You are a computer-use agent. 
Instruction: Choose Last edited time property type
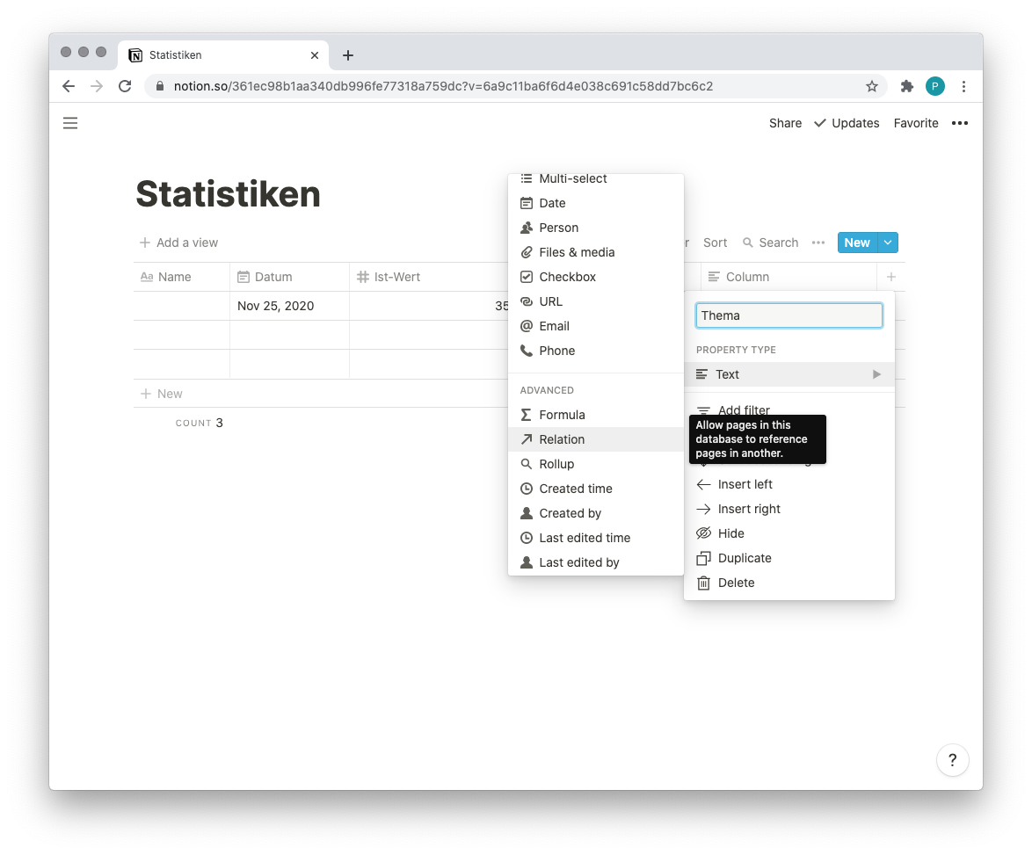pyautogui.click(x=596, y=538)
